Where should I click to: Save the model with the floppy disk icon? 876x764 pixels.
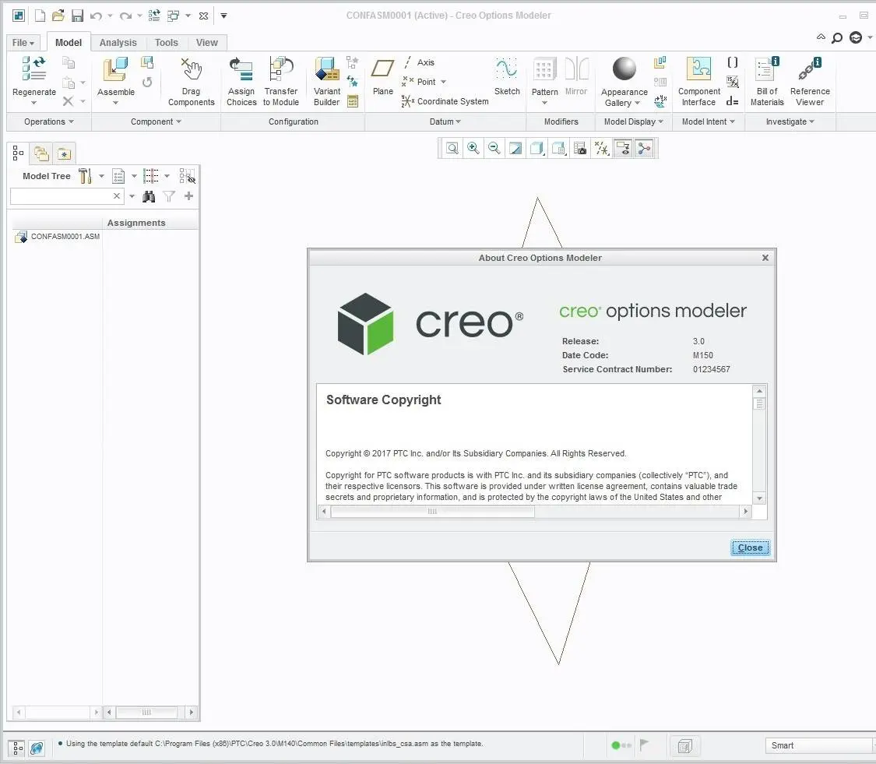point(77,16)
